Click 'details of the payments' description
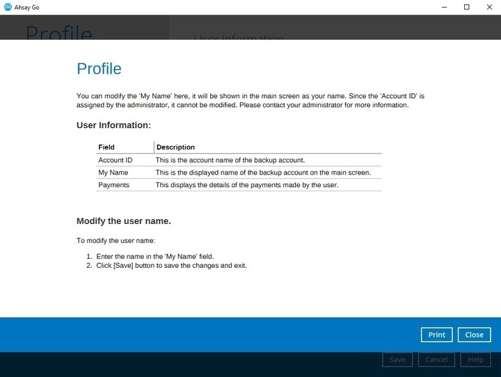Viewport: 501px width, 377px height. [x=247, y=185]
